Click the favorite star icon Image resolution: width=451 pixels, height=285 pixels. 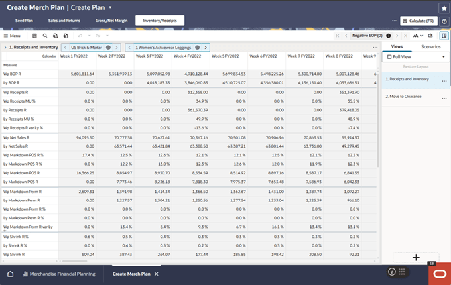[444, 9]
